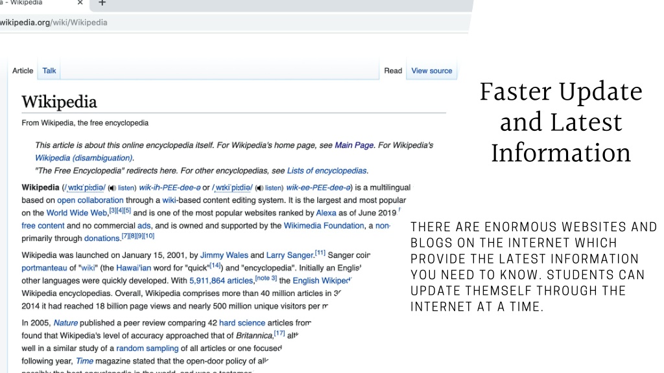Screen dimensions: 664x373
Task: Select the Article tab
Action: pos(23,71)
